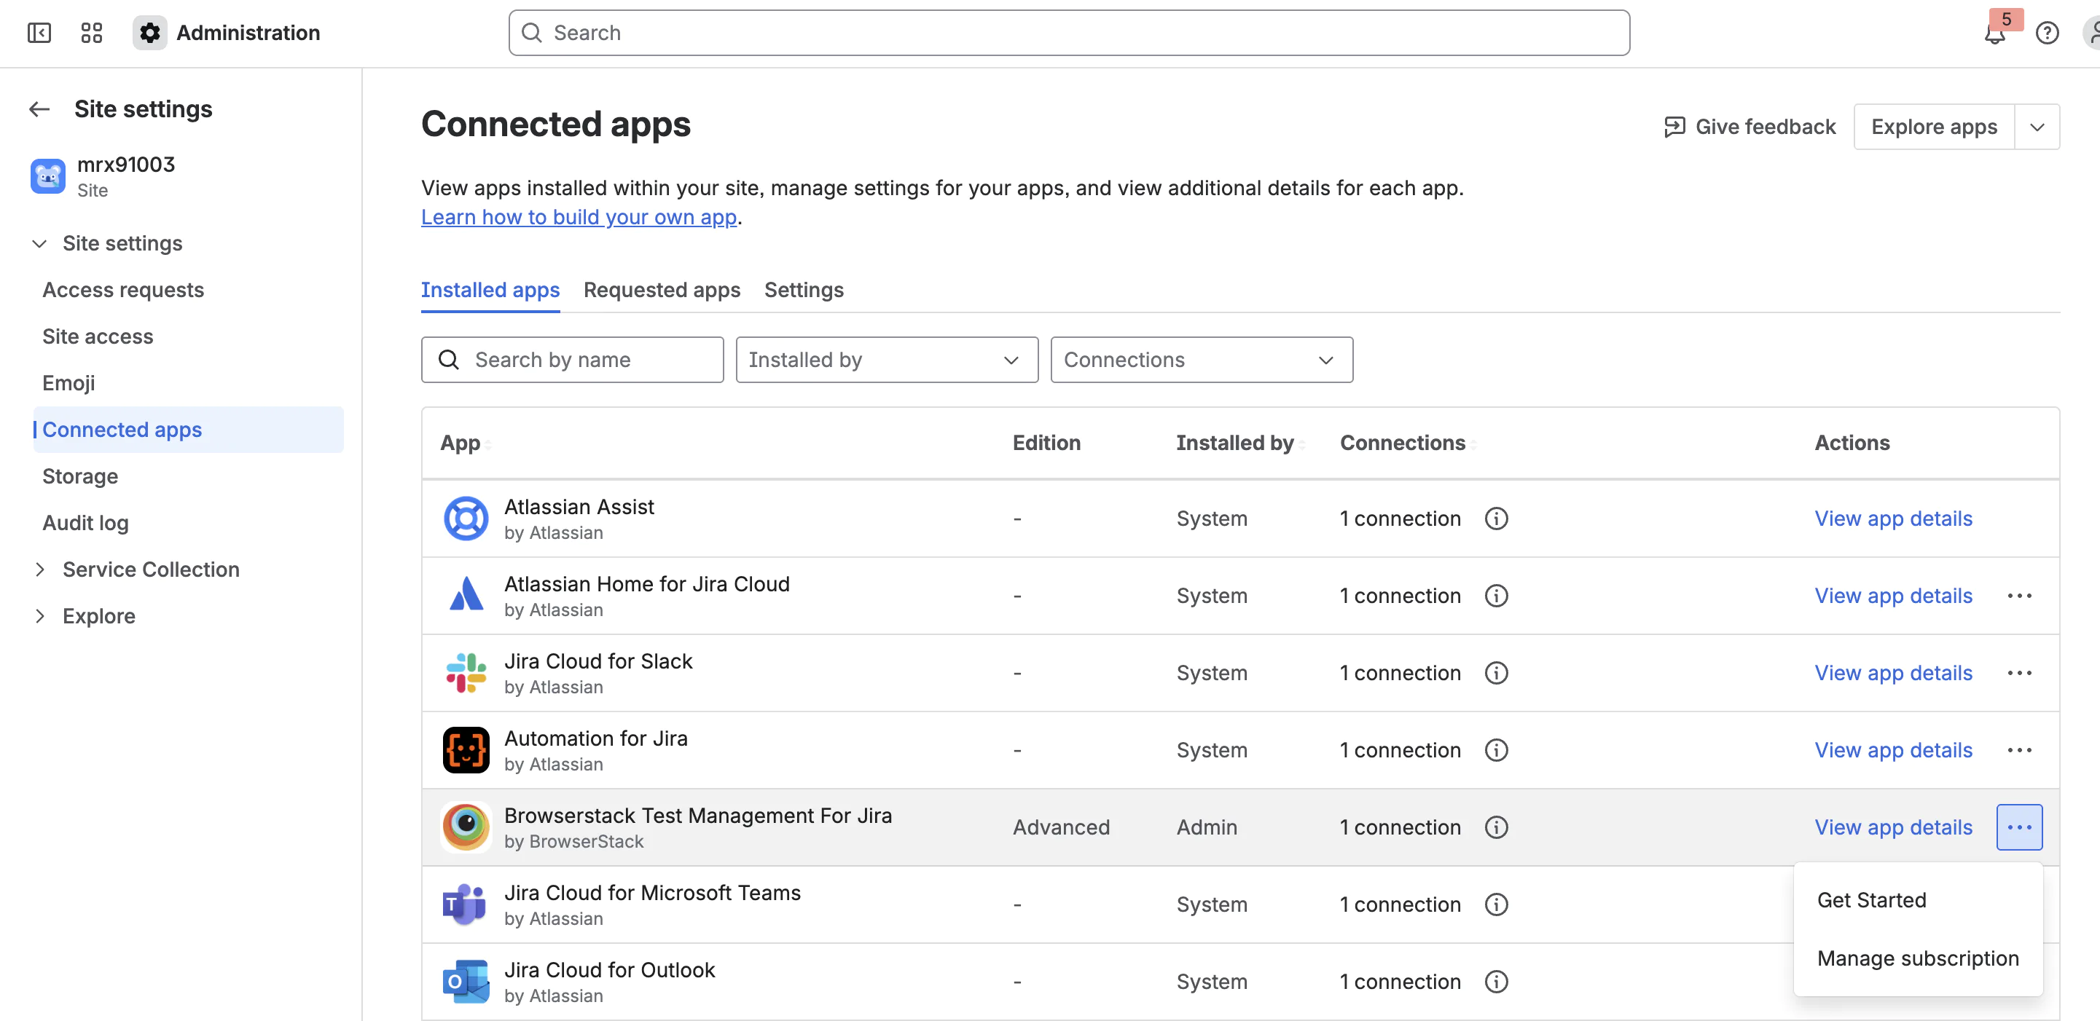2100x1021 pixels.
Task: Switch to the Installed apps tab
Action: [490, 290]
